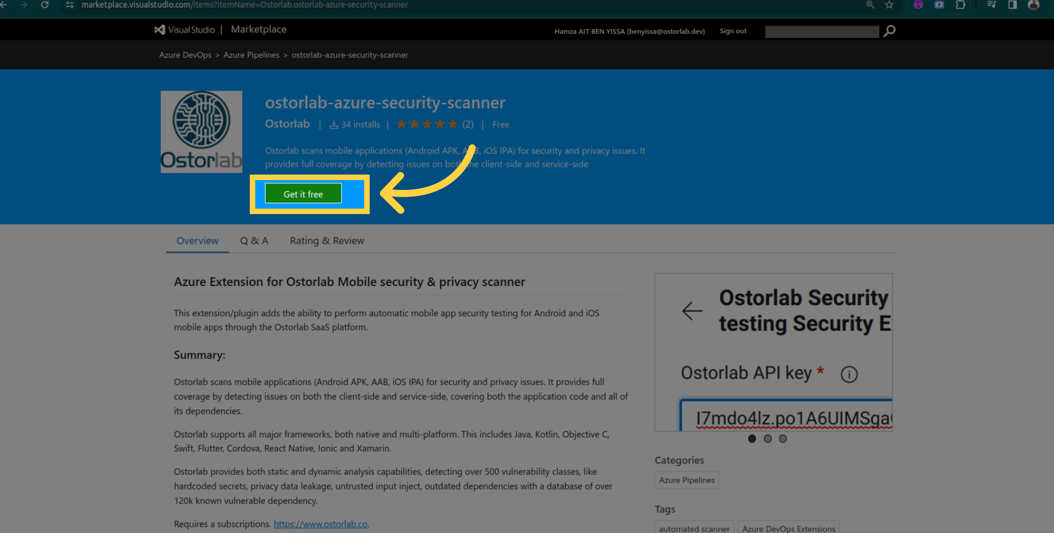Click the Get it free button
The width and height of the screenshot is (1054, 533).
(303, 194)
